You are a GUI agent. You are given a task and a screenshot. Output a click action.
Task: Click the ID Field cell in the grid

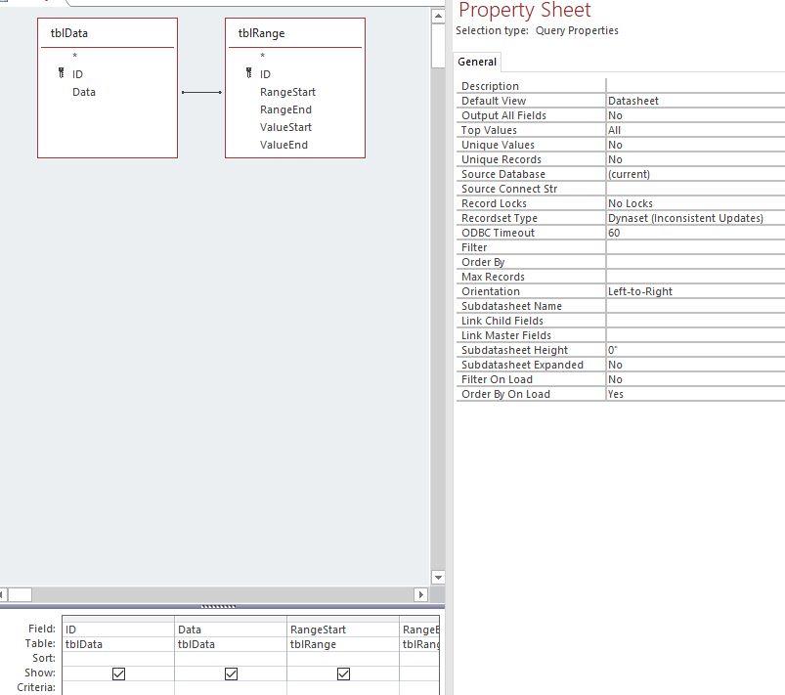(x=118, y=630)
